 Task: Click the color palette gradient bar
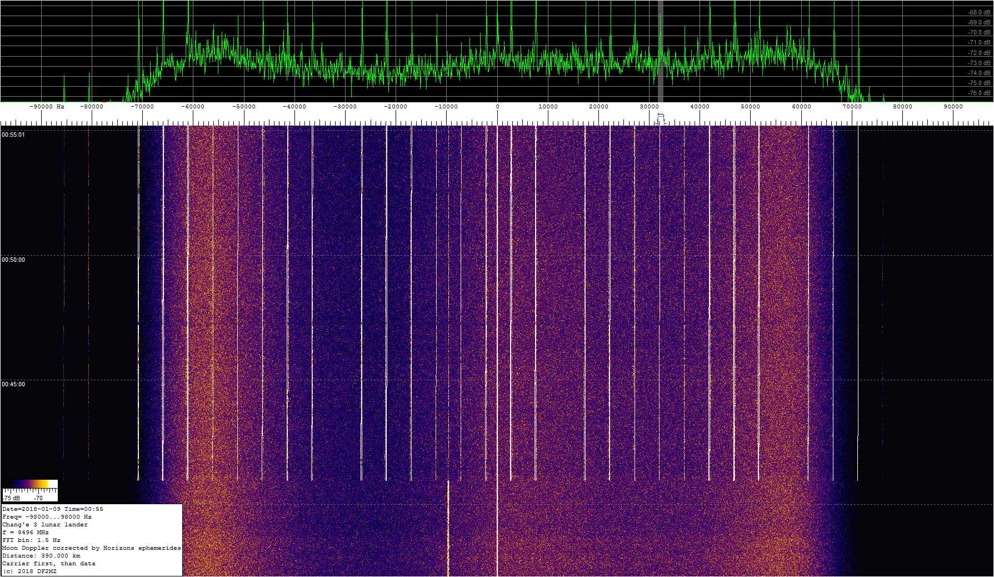point(30,484)
